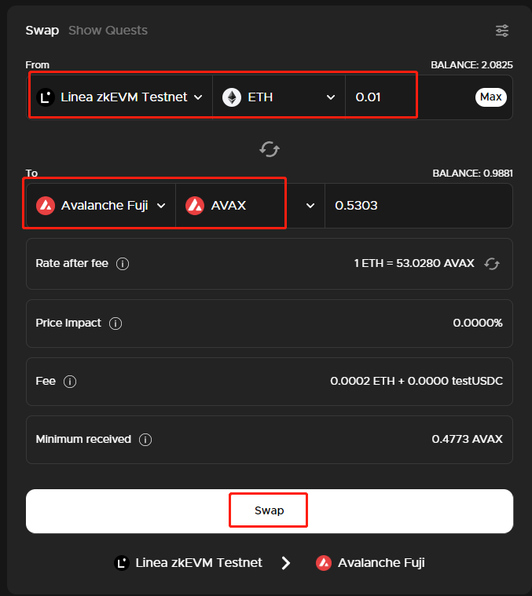Show info for Minimum received
The height and width of the screenshot is (596, 532).
145,440
